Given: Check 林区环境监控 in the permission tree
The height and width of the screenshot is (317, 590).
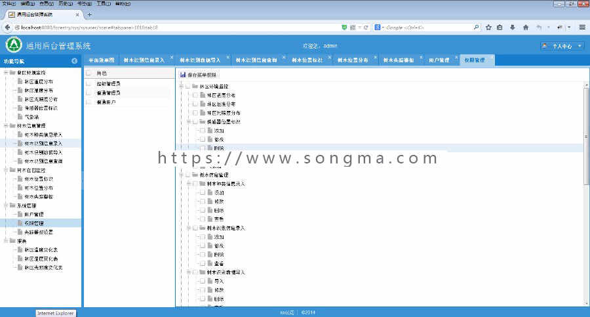Looking at the screenshot, I should coord(187,87).
